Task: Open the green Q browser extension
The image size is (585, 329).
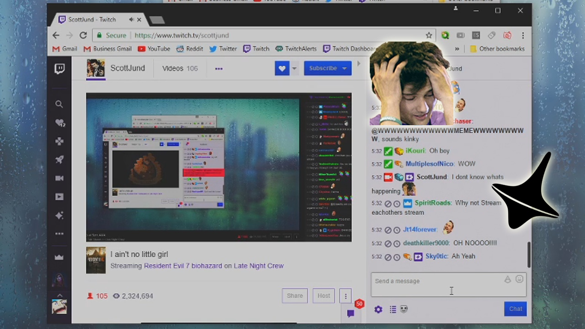Action: (445, 35)
